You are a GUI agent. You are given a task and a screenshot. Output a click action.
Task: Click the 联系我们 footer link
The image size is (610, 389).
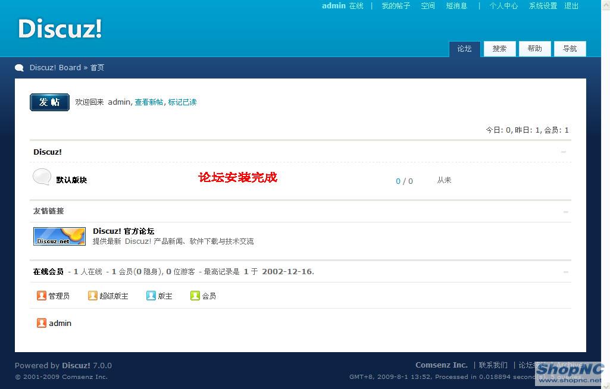(x=493, y=365)
